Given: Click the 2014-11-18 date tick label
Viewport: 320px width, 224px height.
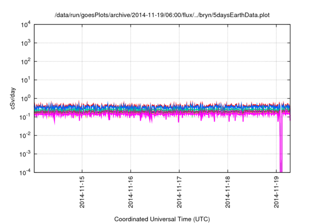Looking at the screenshot, I should click(x=228, y=192).
